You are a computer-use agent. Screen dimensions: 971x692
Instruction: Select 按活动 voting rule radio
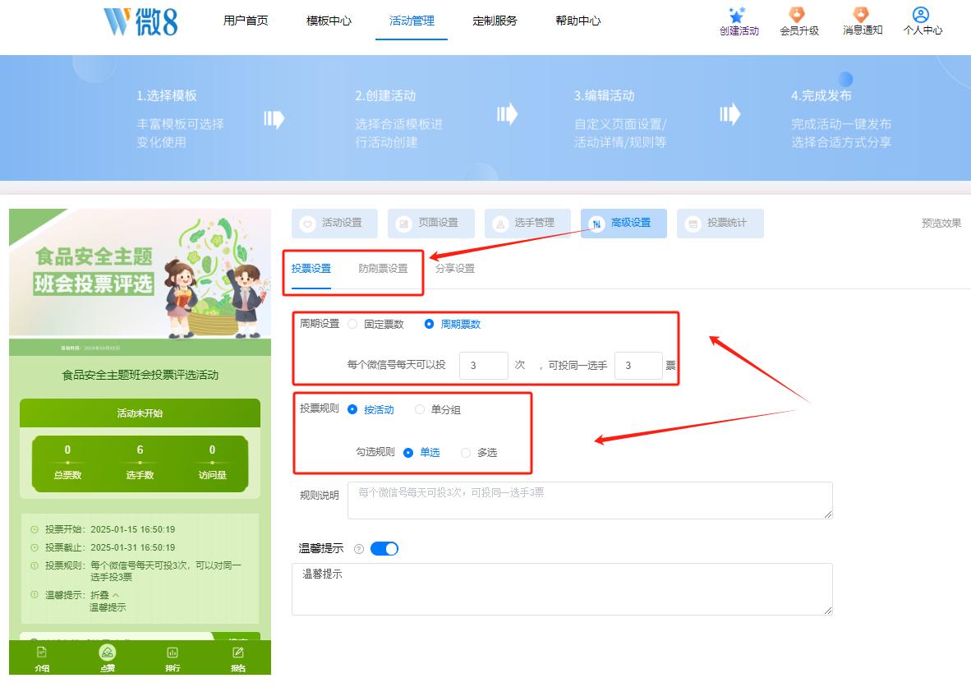tap(352, 409)
